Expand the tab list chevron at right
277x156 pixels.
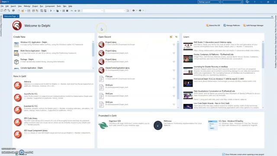pyautogui.click(x=272, y=16)
